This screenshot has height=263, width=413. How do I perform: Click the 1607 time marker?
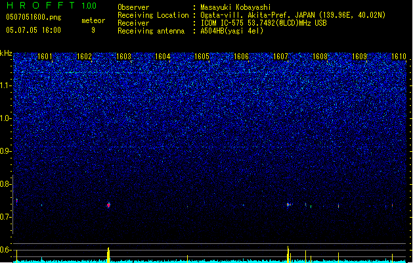coord(281,57)
